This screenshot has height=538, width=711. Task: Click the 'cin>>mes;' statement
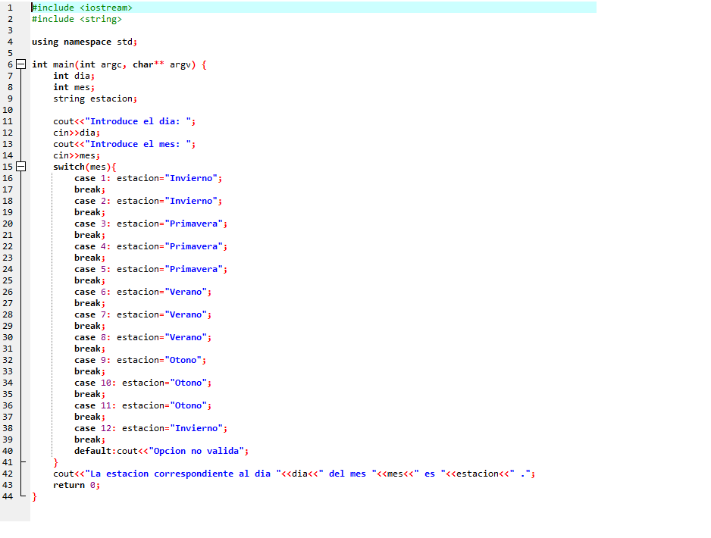point(77,155)
